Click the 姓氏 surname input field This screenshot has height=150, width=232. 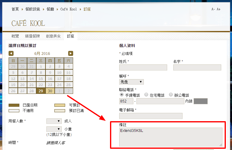[x=143, y=67]
